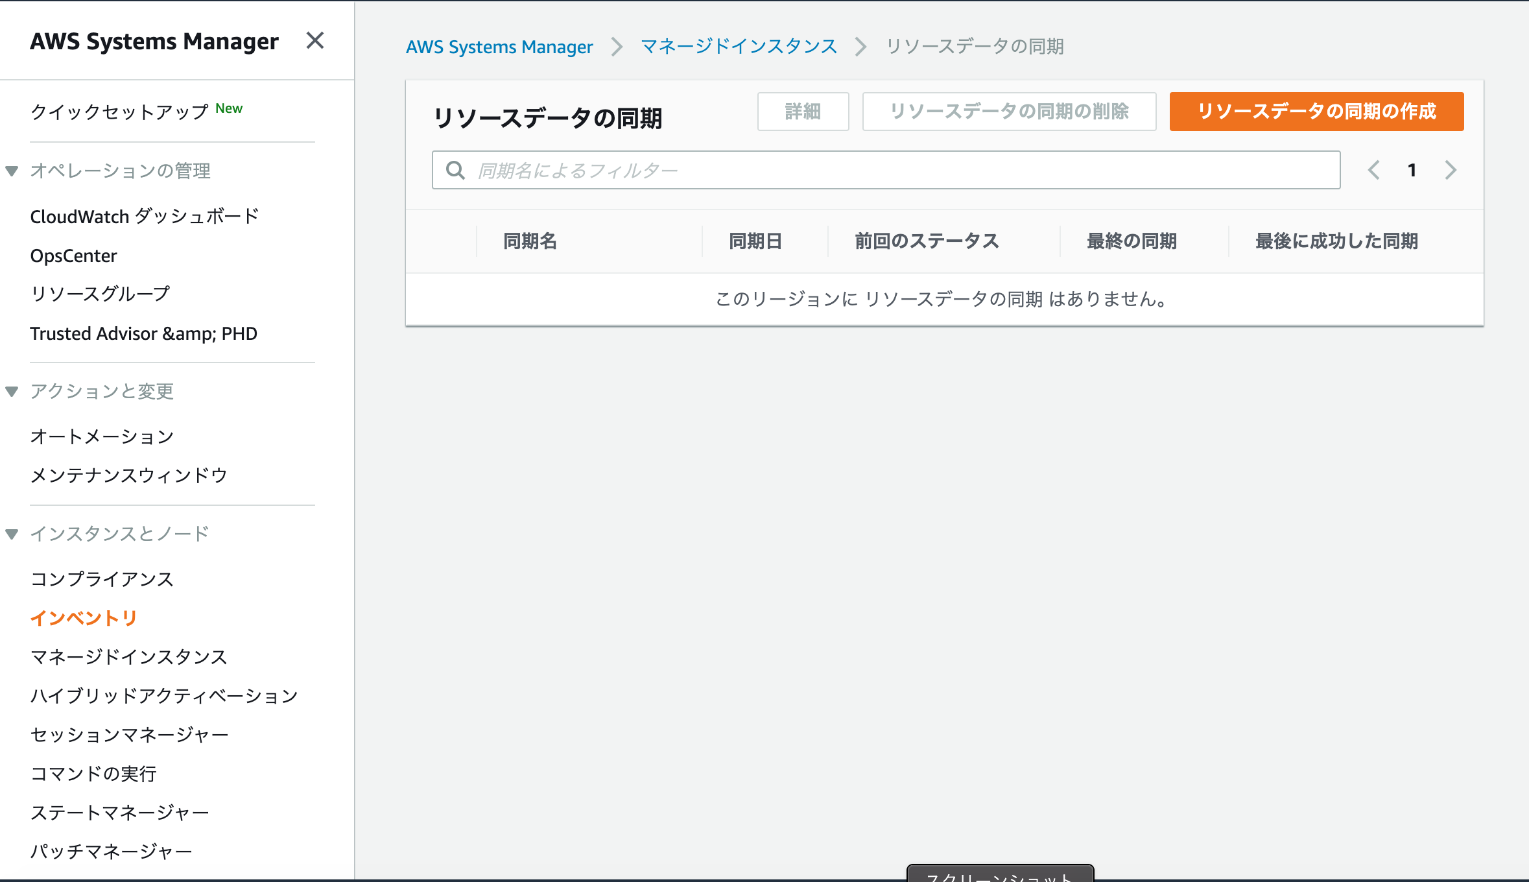Focus the 同期名によるフィルター search field
The image size is (1529, 882).
[x=886, y=171]
